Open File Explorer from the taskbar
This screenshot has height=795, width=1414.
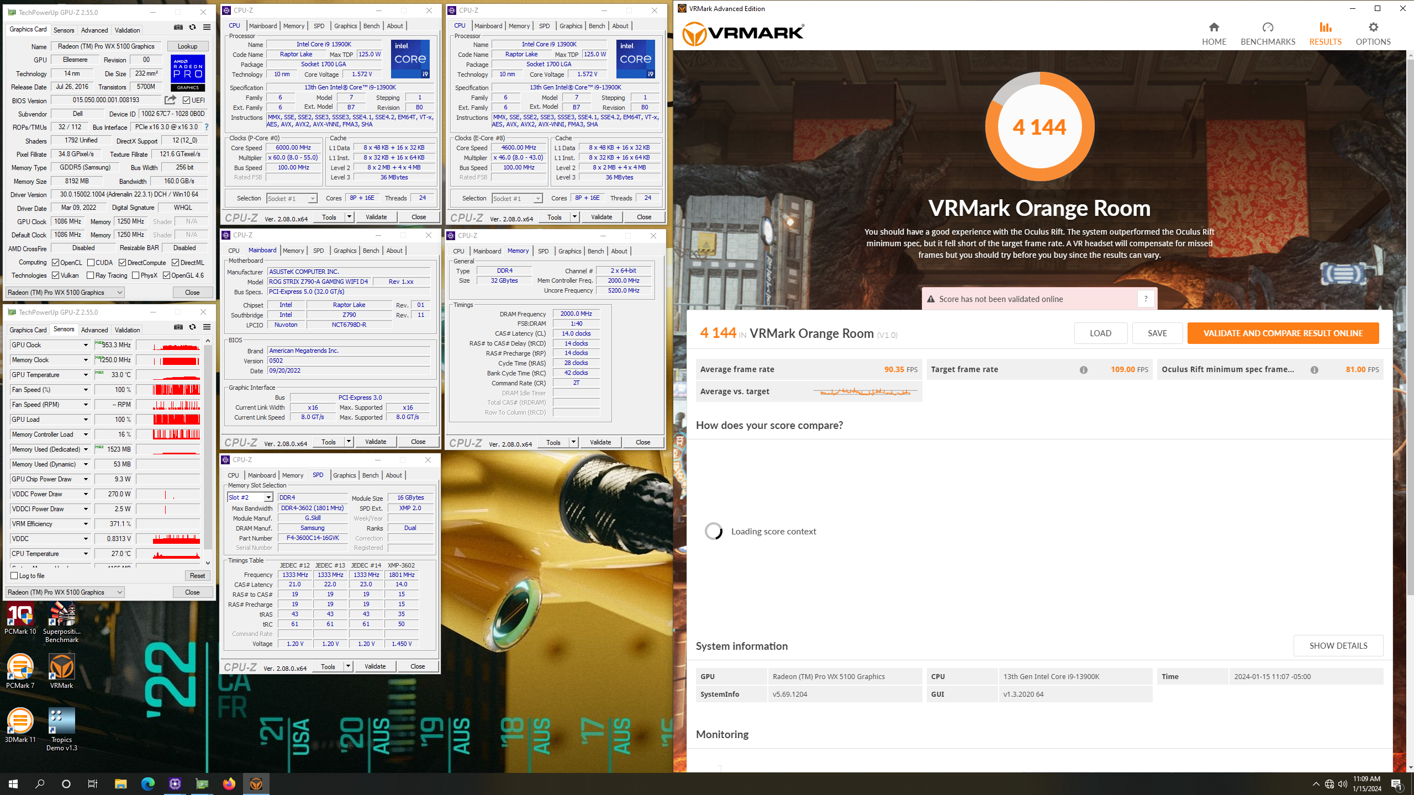pos(120,783)
